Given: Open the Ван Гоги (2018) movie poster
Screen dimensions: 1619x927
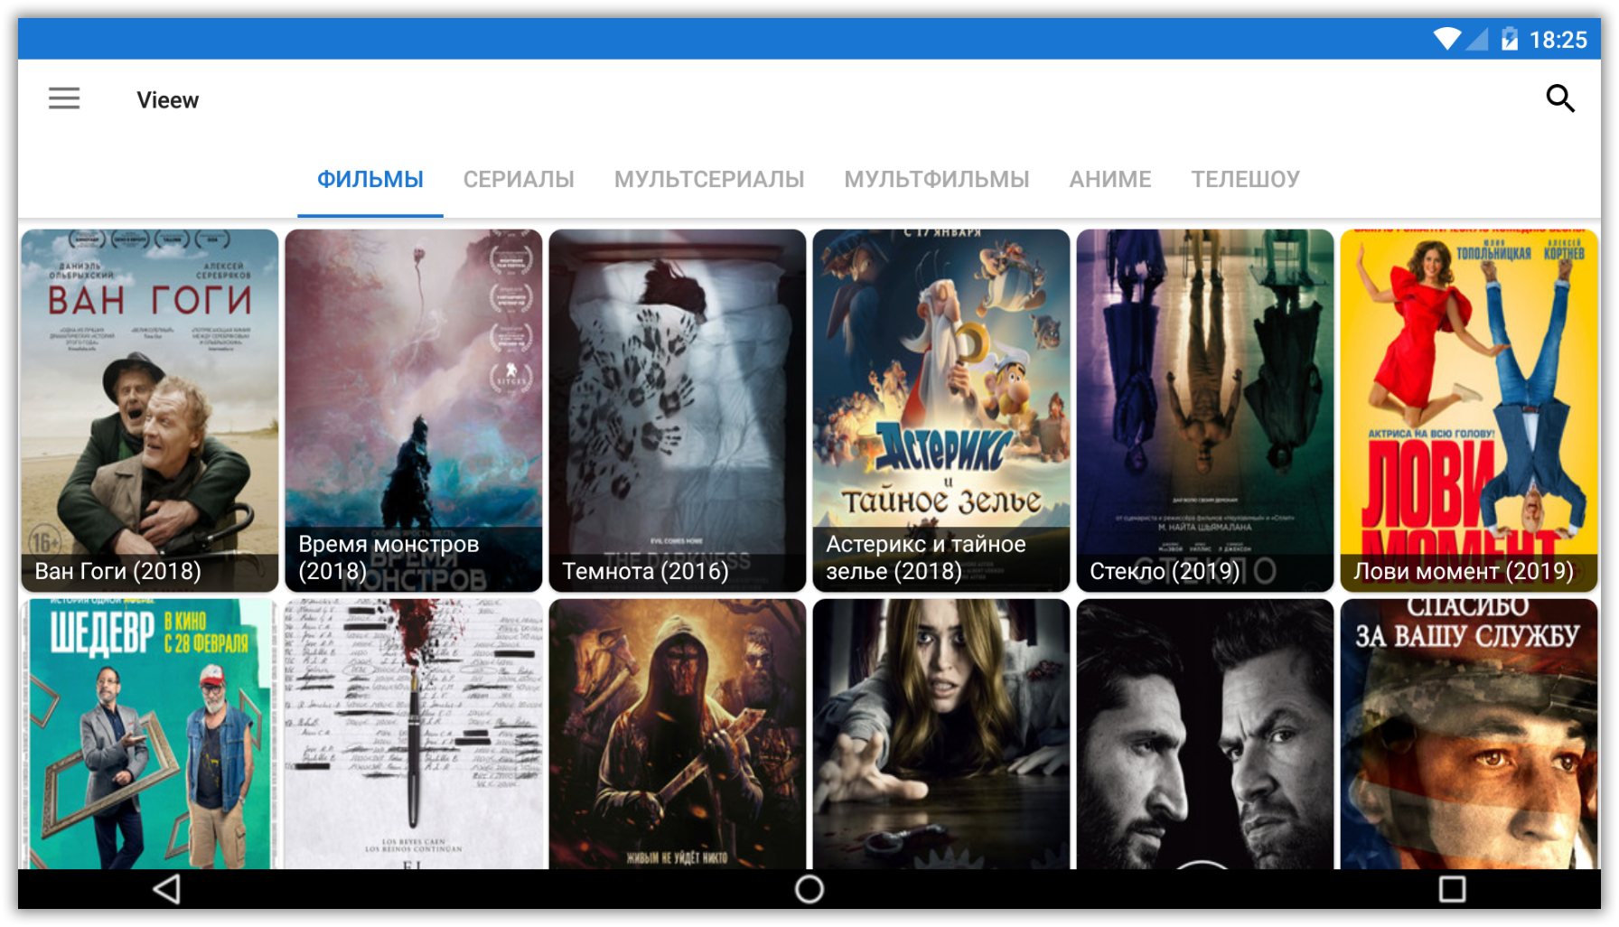Looking at the screenshot, I should [150, 410].
